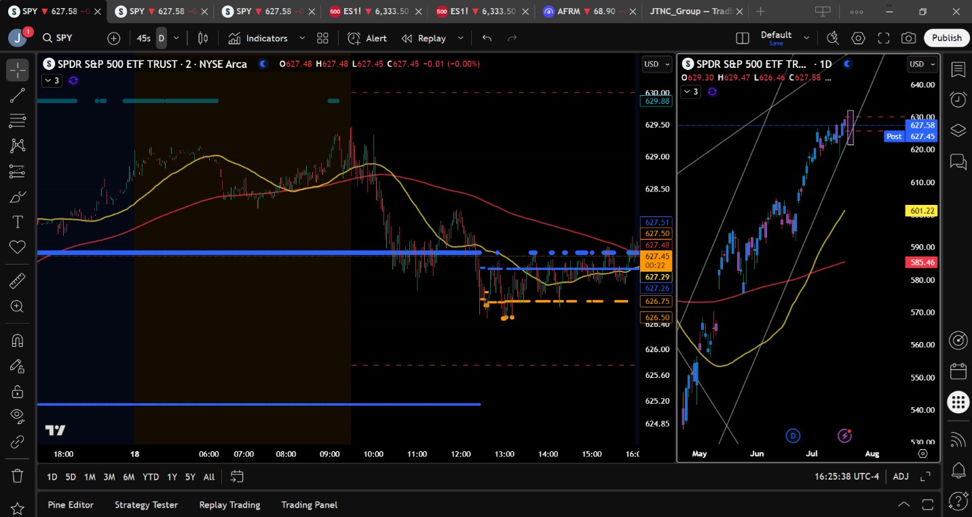972x517 pixels.
Task: Open the economic calendar panel
Action: coord(958,371)
